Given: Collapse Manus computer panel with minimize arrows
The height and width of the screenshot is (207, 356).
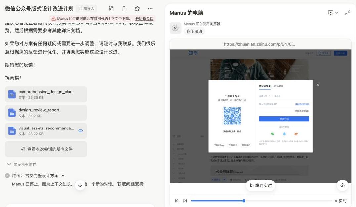Looking at the screenshot, I should 347,13.
